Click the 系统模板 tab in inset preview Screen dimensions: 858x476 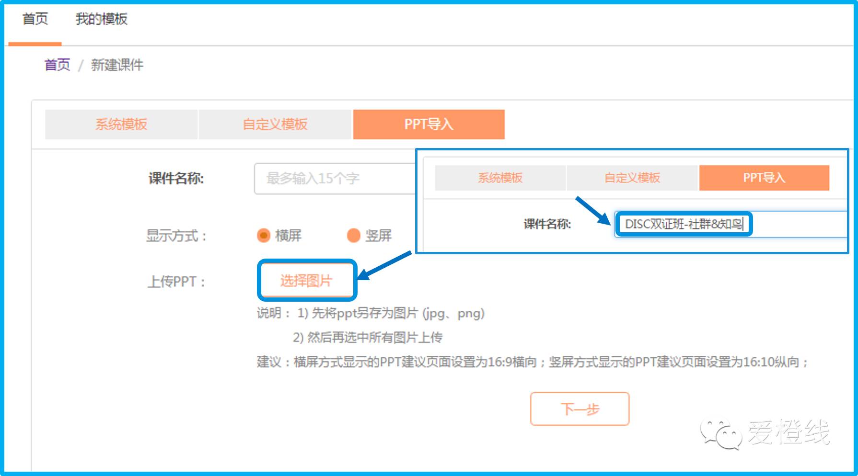(x=500, y=178)
